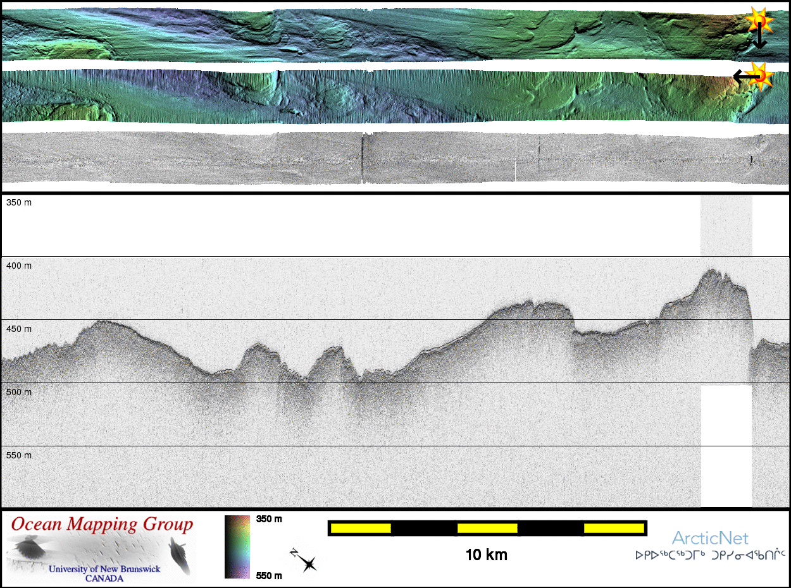Click the sun icon above the downward arrow
The image size is (791, 588).
757,20
